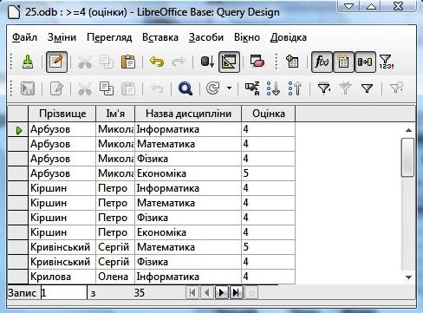Open the Вставка menu

click(160, 37)
